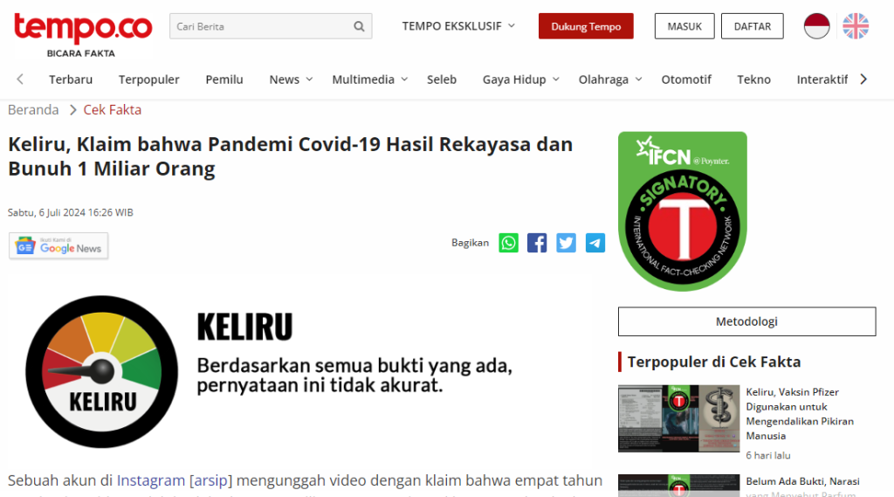894x497 pixels.
Task: Expand the Gaya Hidup menu chevron
Action: pyautogui.click(x=556, y=79)
